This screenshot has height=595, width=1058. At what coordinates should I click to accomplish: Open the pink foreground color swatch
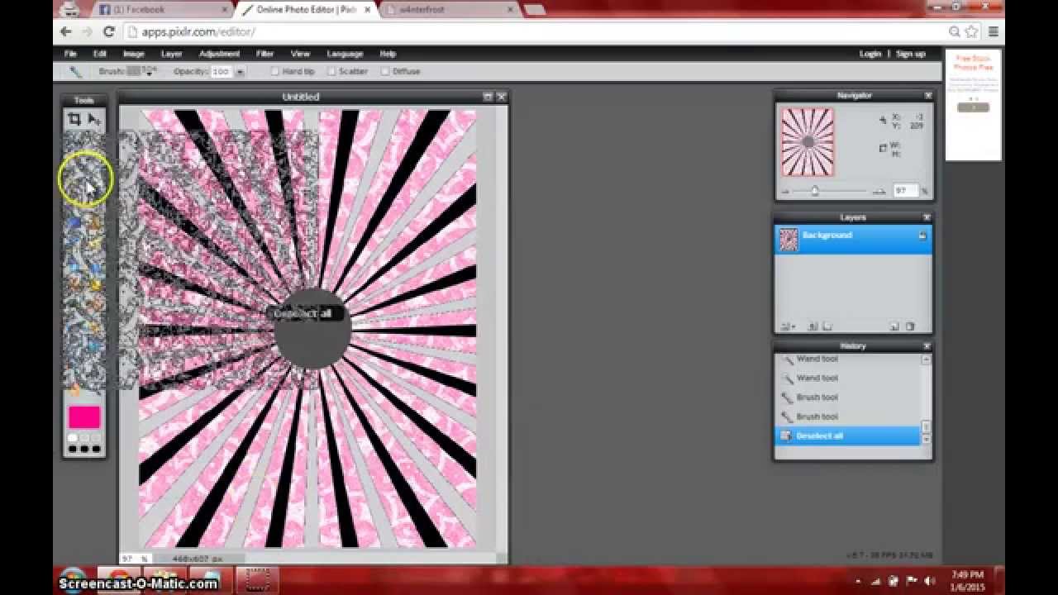(x=84, y=416)
